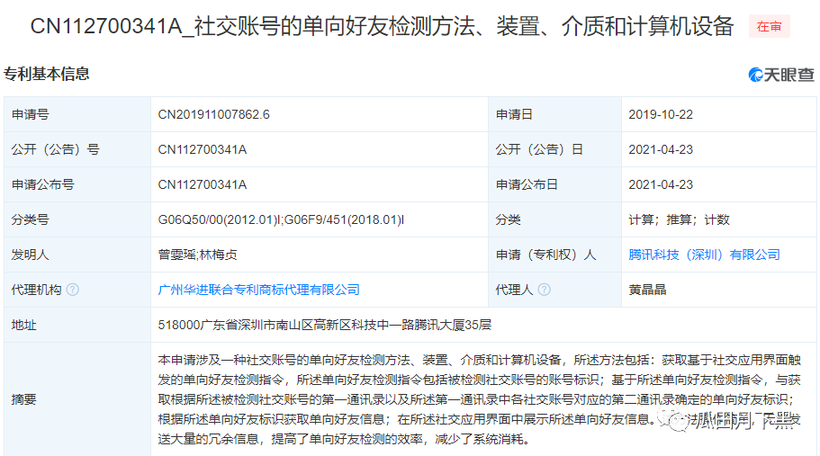Click CN112700341A value in 公开（公告）号 row
The image size is (820, 456).
[x=203, y=149]
